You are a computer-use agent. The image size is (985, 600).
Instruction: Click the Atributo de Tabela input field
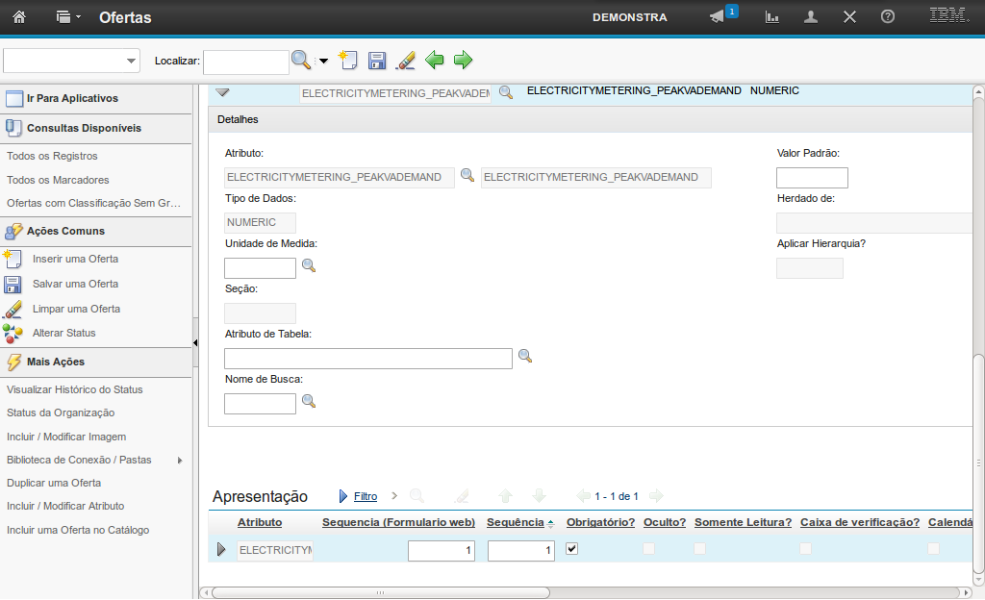pyautogui.click(x=367, y=359)
